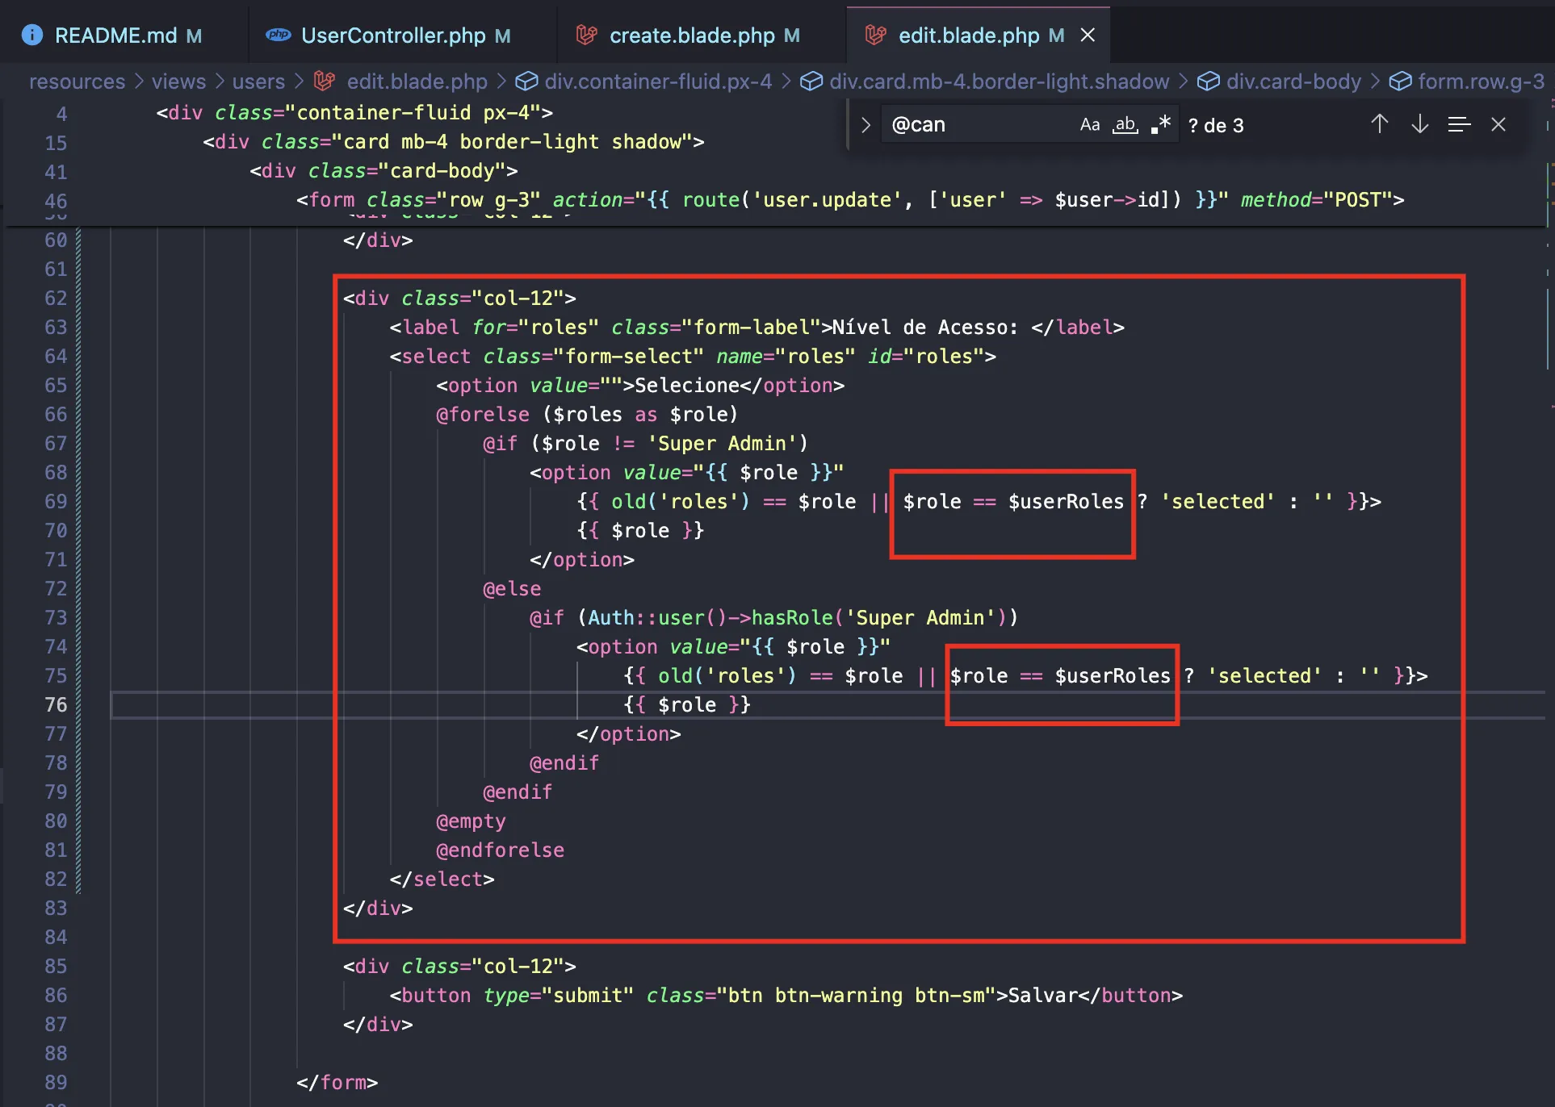This screenshot has width=1555, height=1107.
Task: Go to previous match arrow
Action: coord(1379,124)
